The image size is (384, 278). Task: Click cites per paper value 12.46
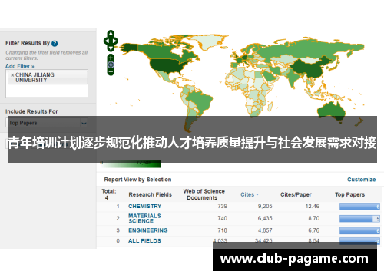313,206
